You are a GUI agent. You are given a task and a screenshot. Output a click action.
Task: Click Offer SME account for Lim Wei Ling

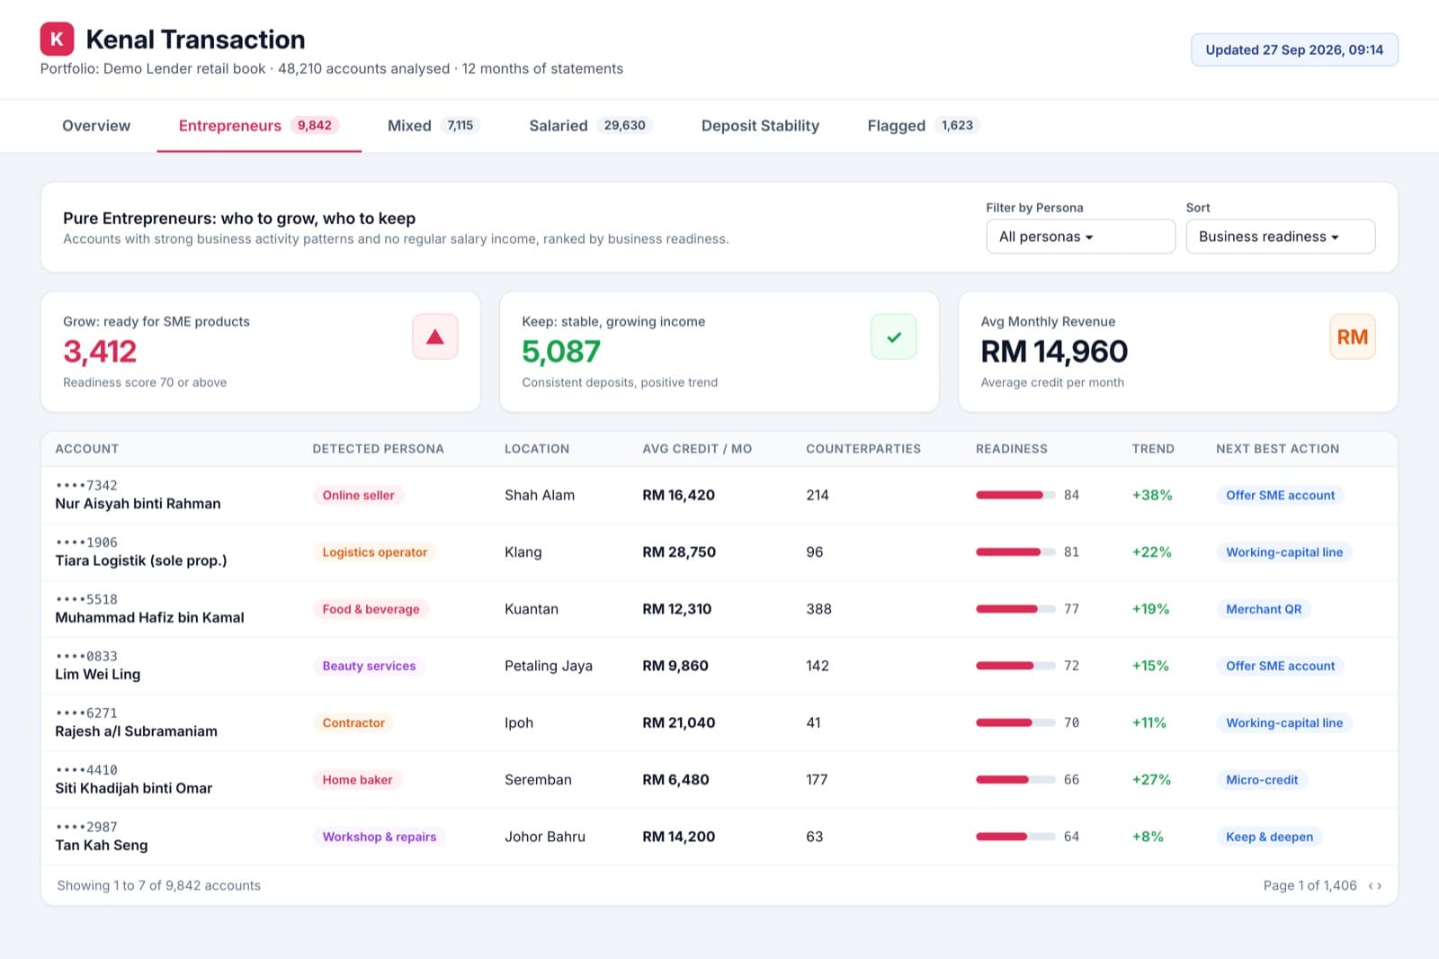click(x=1280, y=667)
